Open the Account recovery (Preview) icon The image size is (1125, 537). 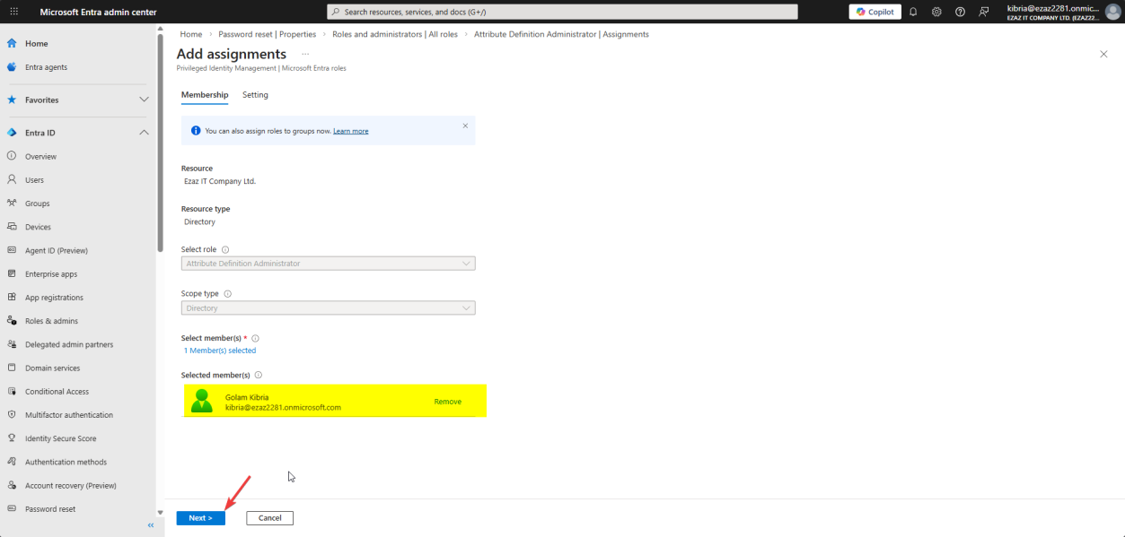tap(12, 485)
